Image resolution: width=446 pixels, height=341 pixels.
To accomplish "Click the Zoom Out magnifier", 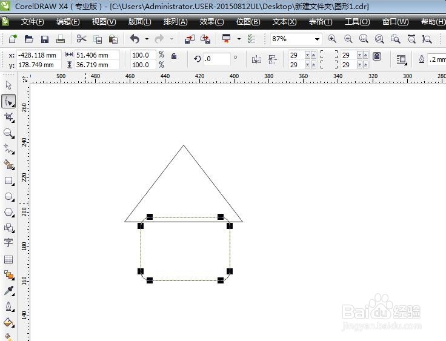I will click(x=348, y=39).
